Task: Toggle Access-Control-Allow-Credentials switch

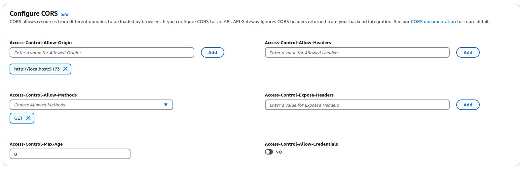Action: [x=269, y=152]
